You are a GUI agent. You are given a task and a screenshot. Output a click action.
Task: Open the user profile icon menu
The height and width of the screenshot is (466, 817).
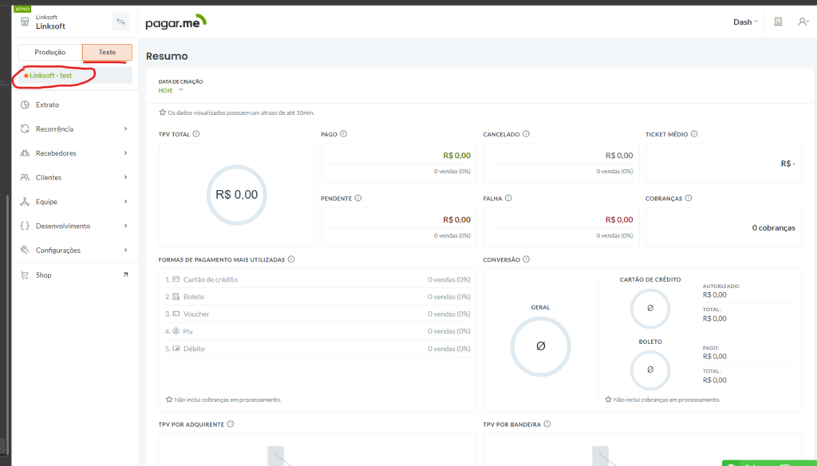(x=803, y=22)
